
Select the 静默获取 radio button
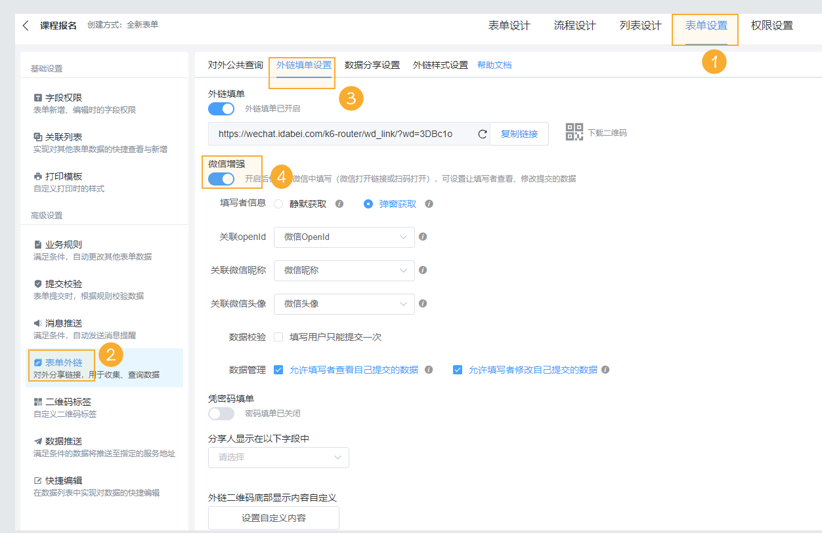point(278,204)
